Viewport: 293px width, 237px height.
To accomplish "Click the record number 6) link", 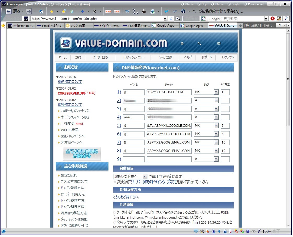I will 119,134.
